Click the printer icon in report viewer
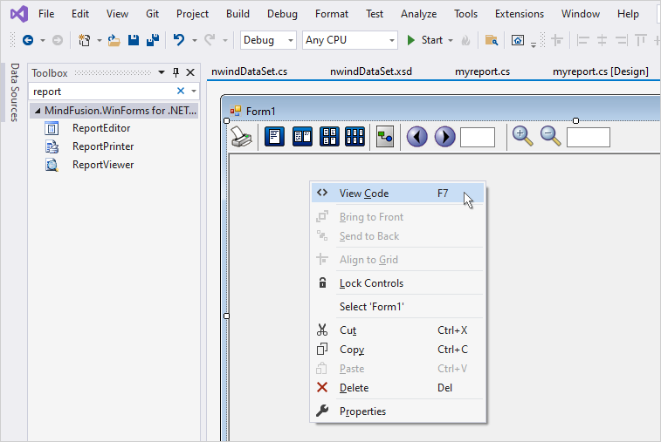The height and width of the screenshot is (442, 661). (x=242, y=137)
